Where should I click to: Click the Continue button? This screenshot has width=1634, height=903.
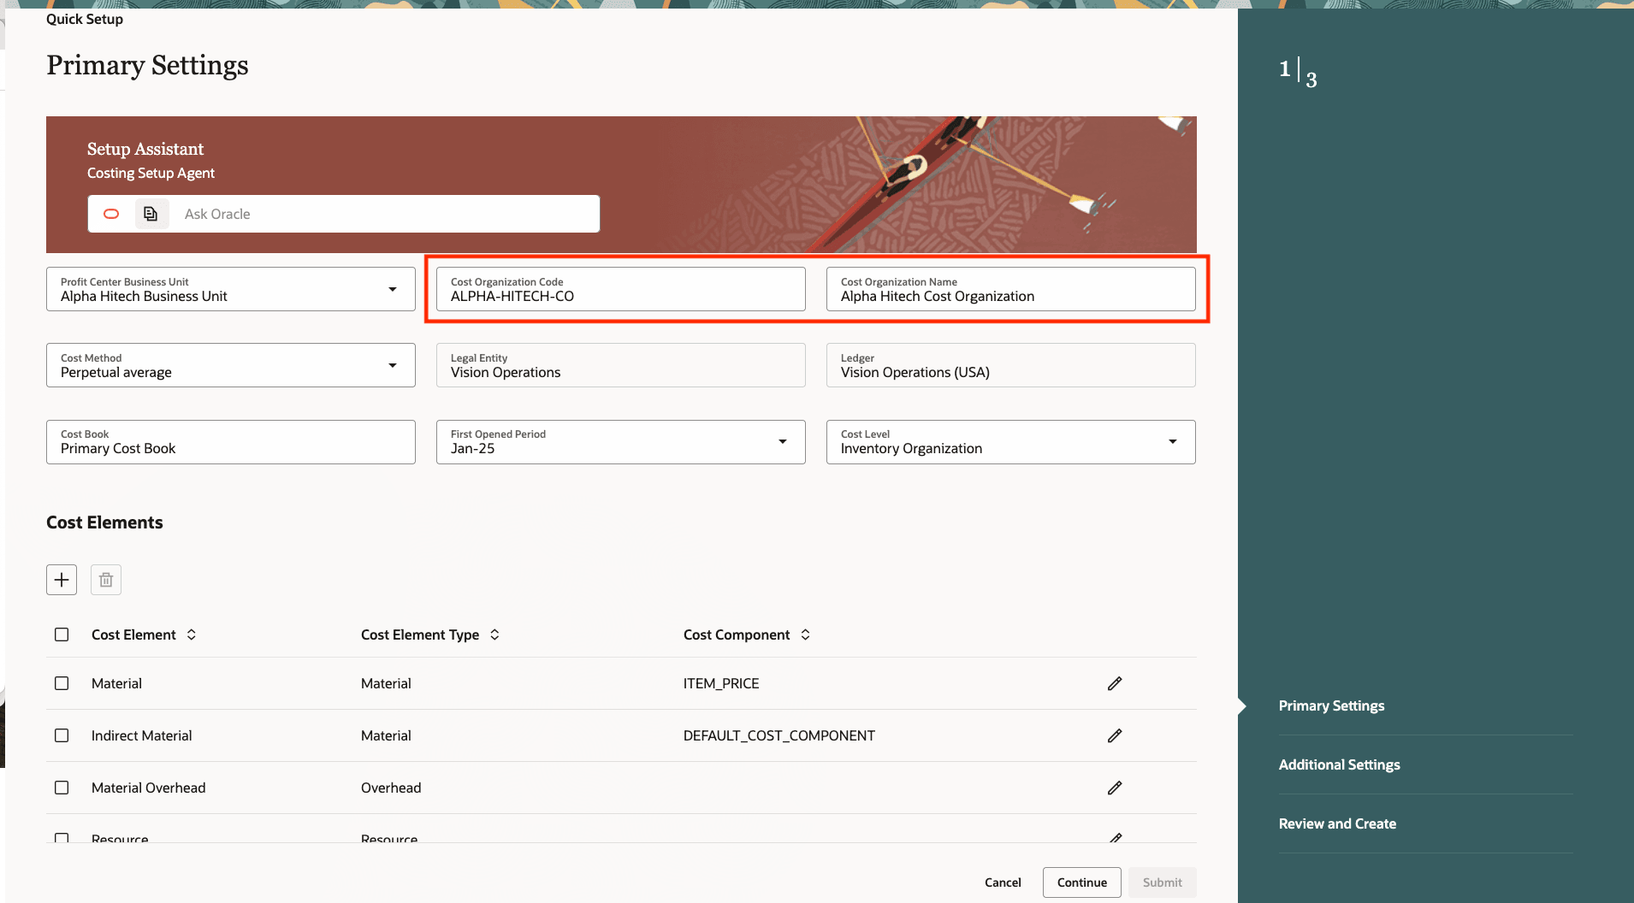click(x=1080, y=882)
